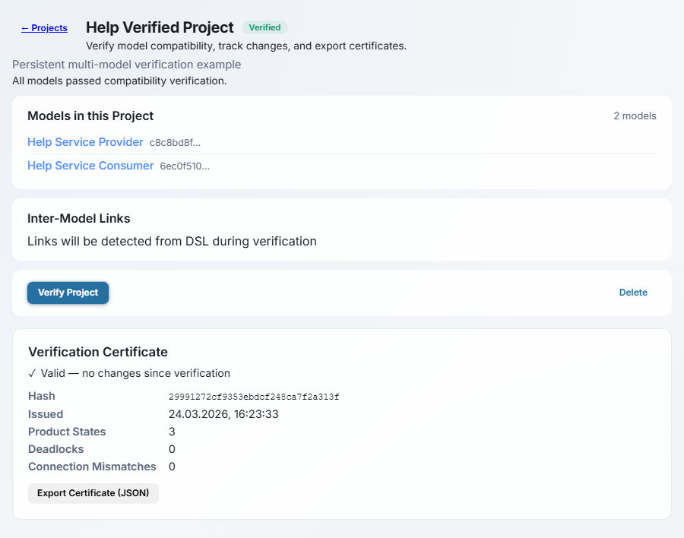Click the Verified status badge
Screen dimensions: 684x538
click(264, 27)
